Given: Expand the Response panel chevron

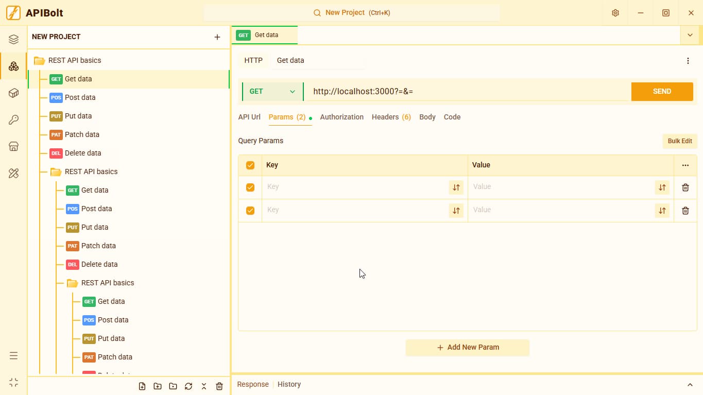Looking at the screenshot, I should (690, 385).
